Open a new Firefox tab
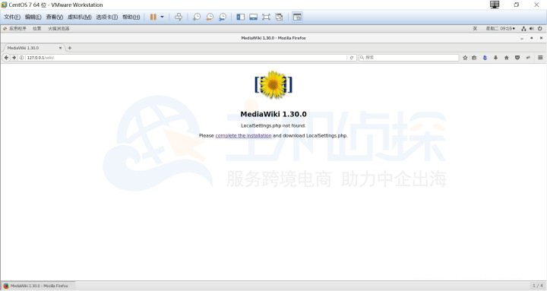This screenshot has height=291, width=547. [69, 48]
